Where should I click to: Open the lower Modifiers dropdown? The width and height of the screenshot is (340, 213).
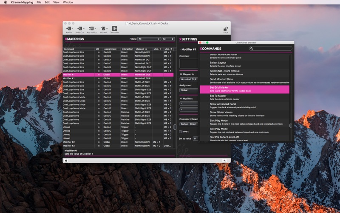[x=189, y=109]
